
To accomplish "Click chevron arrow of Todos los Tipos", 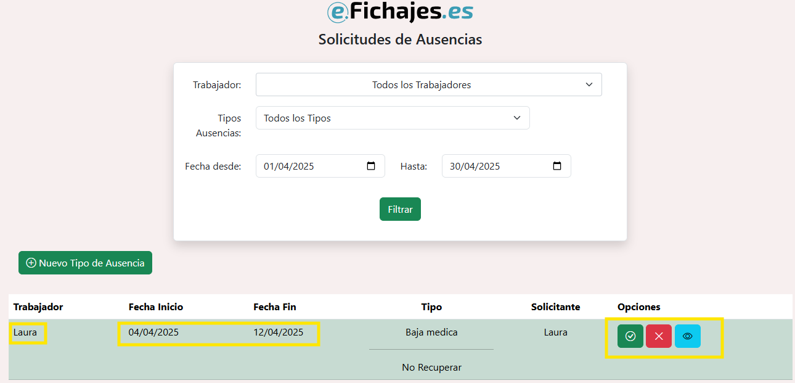I will pyautogui.click(x=517, y=118).
